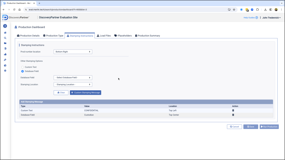Switch to the Production Details tab

[28, 36]
